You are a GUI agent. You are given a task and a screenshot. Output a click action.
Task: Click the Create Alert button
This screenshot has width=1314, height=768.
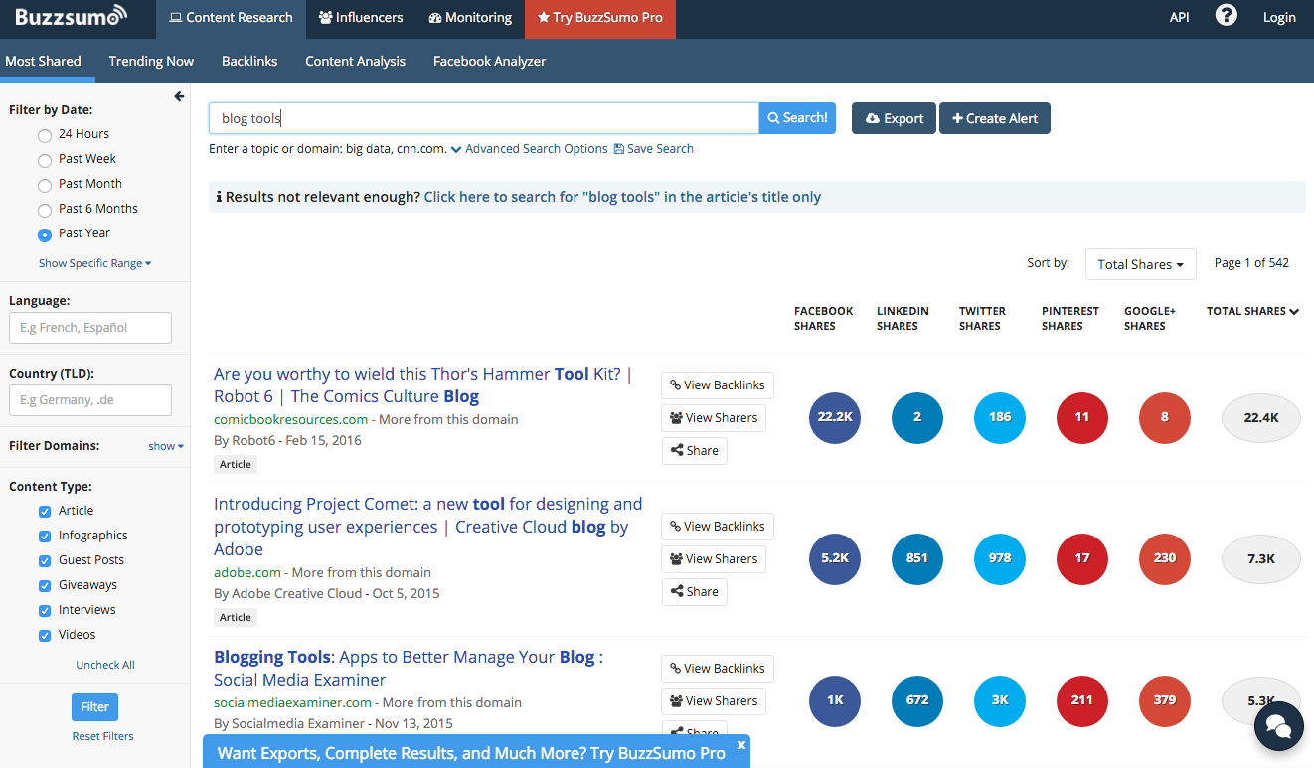coord(995,118)
